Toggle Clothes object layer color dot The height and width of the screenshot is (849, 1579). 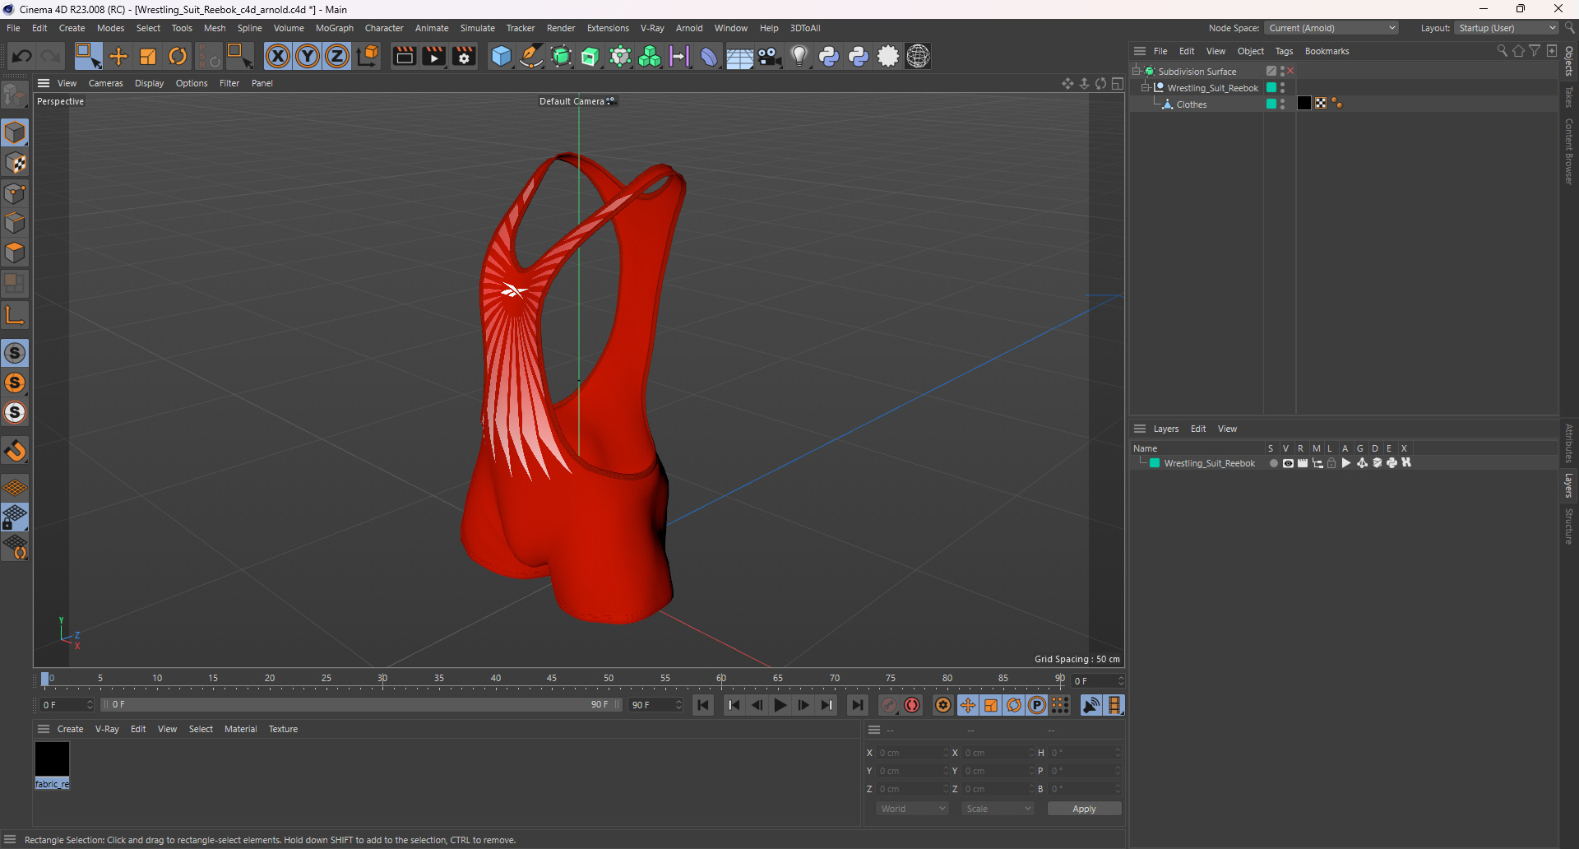pyautogui.click(x=1271, y=104)
